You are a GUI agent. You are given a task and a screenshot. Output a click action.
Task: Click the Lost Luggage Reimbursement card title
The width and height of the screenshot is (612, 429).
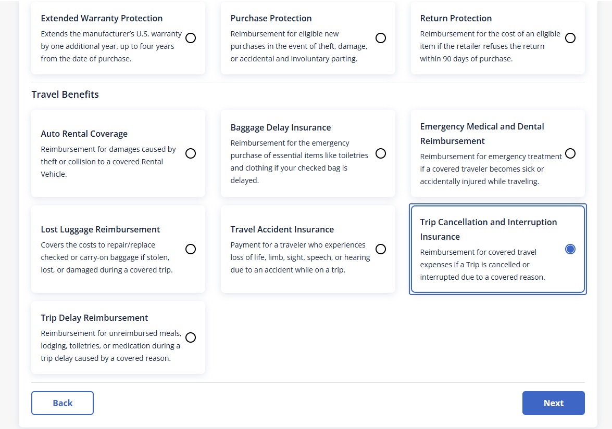(x=100, y=229)
